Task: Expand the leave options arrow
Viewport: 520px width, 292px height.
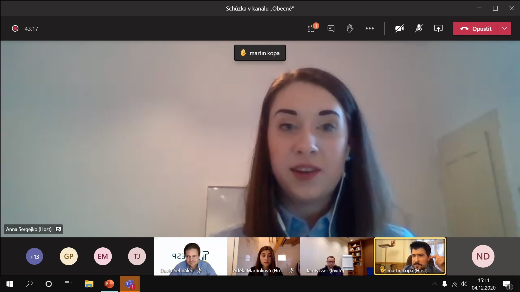Action: point(504,28)
